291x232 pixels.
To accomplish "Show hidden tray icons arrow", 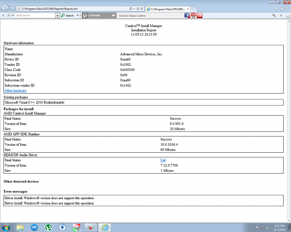I will (x=251, y=228).
